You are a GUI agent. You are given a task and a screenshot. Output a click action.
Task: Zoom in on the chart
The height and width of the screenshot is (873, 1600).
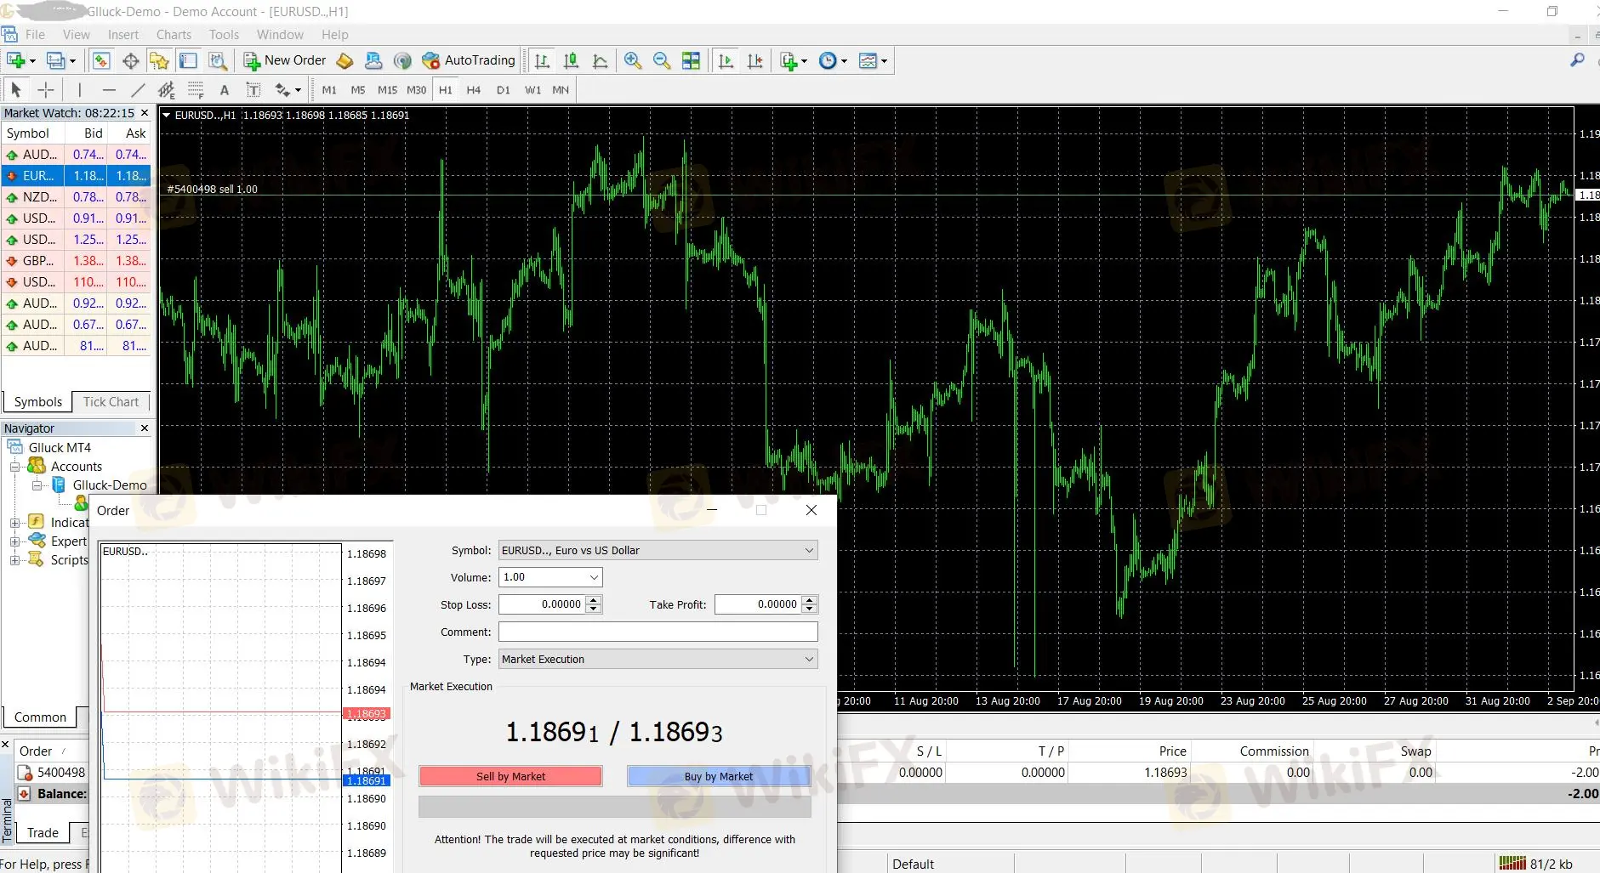click(x=632, y=60)
